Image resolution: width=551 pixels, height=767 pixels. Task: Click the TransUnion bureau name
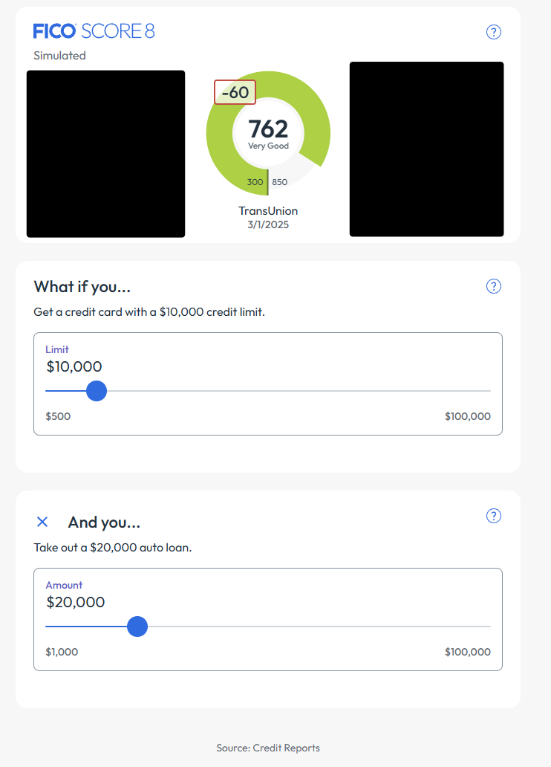tap(268, 210)
